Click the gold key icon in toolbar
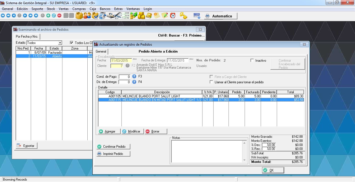The height and width of the screenshot is (182, 355). click(183, 16)
